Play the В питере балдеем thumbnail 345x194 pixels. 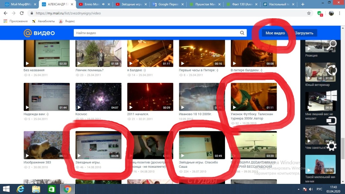click(x=254, y=54)
